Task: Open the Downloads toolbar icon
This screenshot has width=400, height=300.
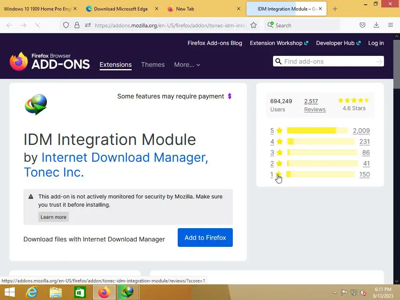Action: tap(376, 25)
